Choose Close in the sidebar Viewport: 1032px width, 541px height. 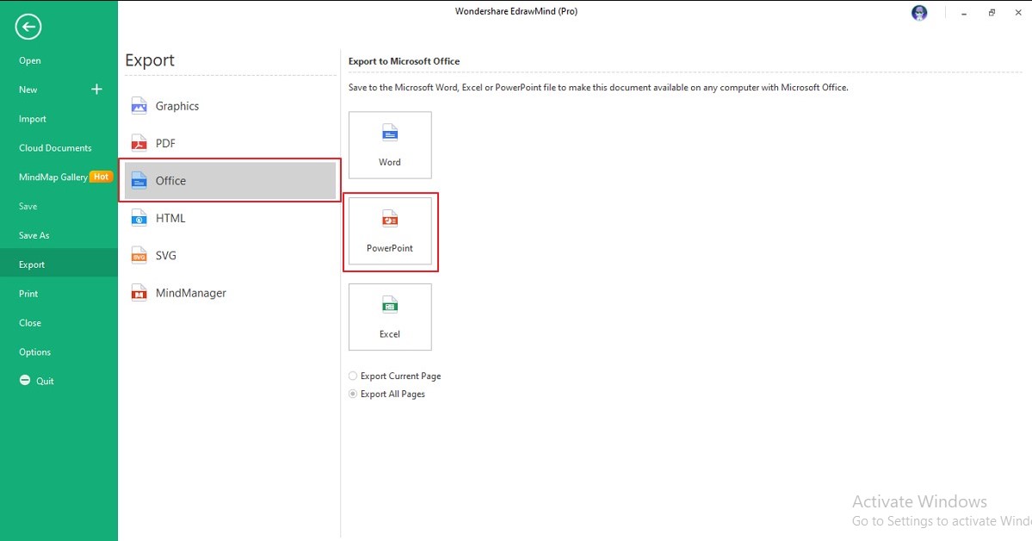30,323
